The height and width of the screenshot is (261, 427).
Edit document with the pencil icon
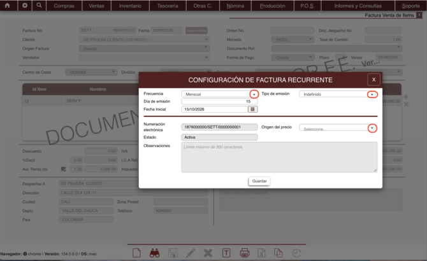[x=191, y=253]
